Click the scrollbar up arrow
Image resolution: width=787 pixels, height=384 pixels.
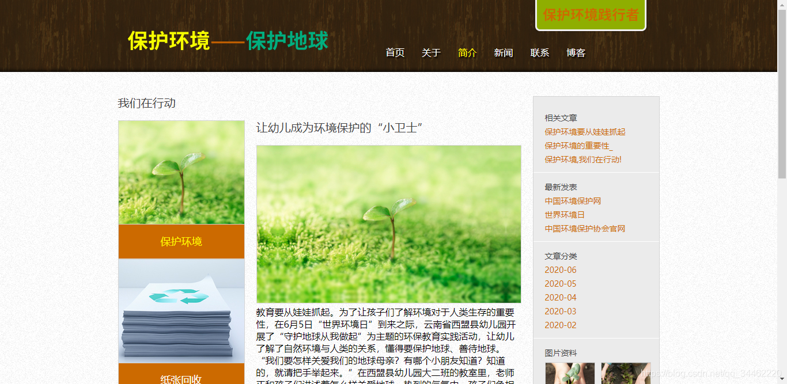[x=782, y=5]
